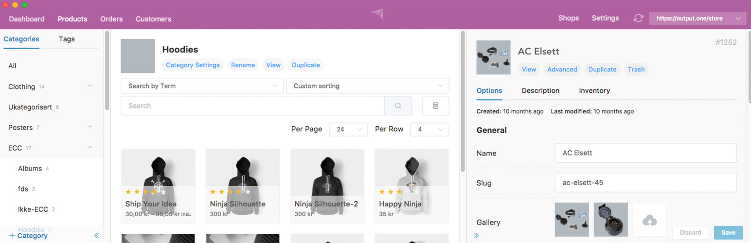Click the category sidebar scrollbar
This screenshot has height=243, width=751.
point(107,71)
